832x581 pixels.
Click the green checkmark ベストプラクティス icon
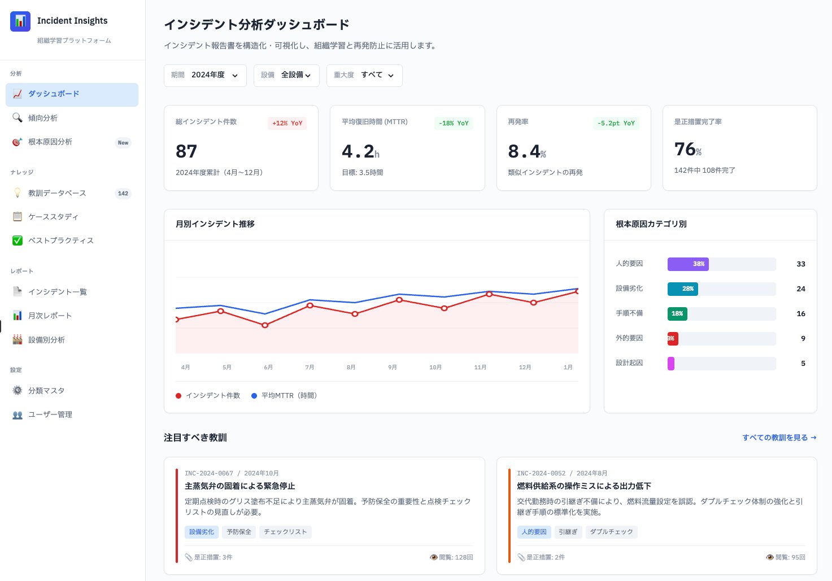click(18, 241)
